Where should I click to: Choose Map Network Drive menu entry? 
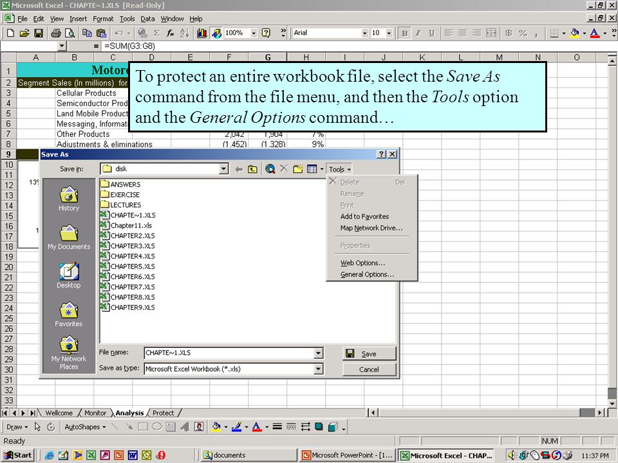[x=371, y=228]
